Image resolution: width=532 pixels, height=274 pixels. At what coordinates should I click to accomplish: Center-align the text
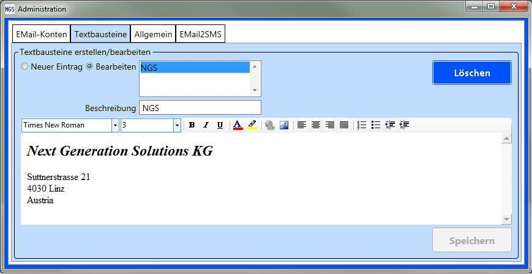(x=316, y=125)
